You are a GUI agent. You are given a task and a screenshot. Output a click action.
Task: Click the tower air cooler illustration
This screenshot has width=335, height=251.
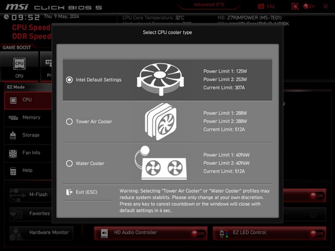pyautogui.click(x=161, y=121)
